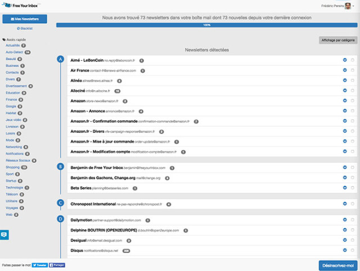Screen dimensions: 360x271
Task: Share via the Tweeter button
Action: pyautogui.click(x=40, y=265)
